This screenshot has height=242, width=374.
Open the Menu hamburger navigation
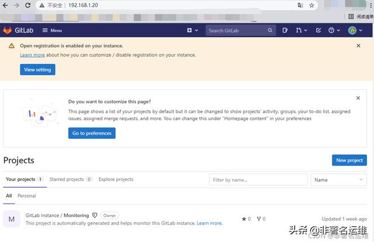[x=52, y=30]
